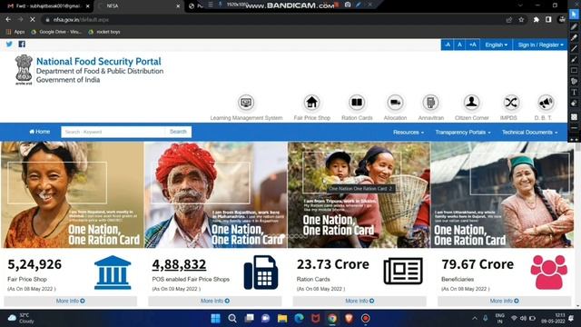The width and height of the screenshot is (581, 327).
Task: Bookmark this page with star icon
Action: pos(521,20)
